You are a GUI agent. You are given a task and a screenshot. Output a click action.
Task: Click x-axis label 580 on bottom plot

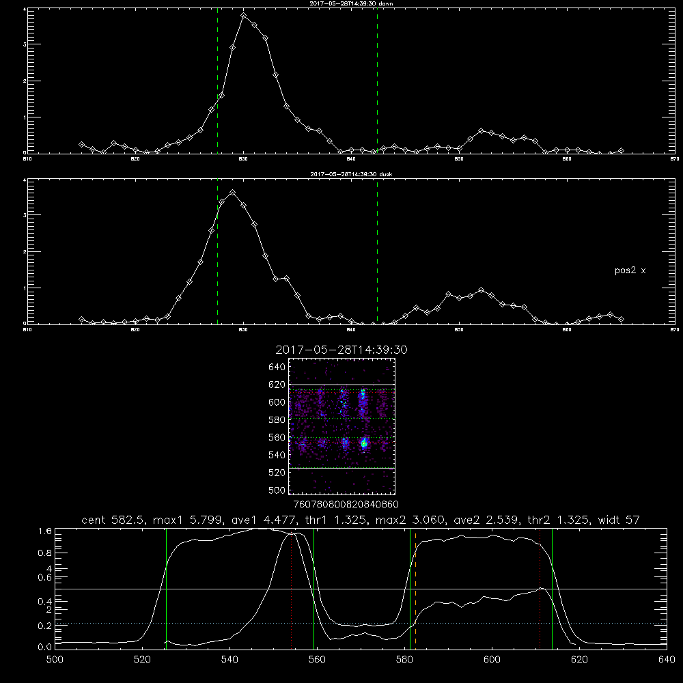coord(404,660)
